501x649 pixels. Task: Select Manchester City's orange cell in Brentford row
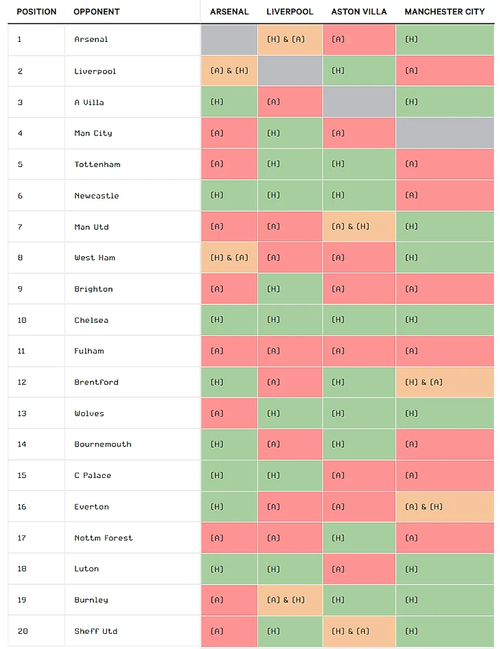[x=445, y=382]
